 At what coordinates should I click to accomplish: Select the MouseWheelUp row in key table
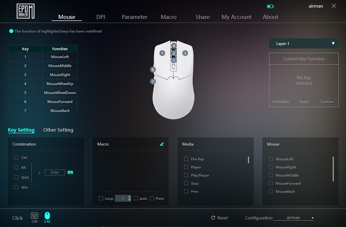tap(43, 84)
